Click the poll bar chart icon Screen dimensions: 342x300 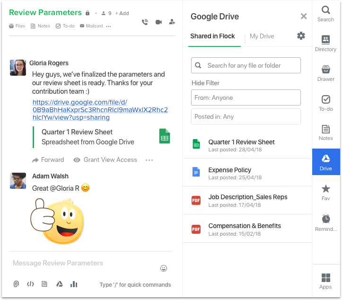[x=74, y=284]
